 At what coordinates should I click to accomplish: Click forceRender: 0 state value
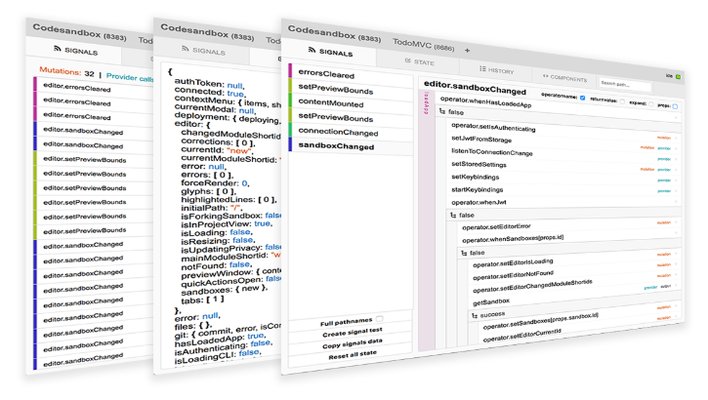coord(215,183)
